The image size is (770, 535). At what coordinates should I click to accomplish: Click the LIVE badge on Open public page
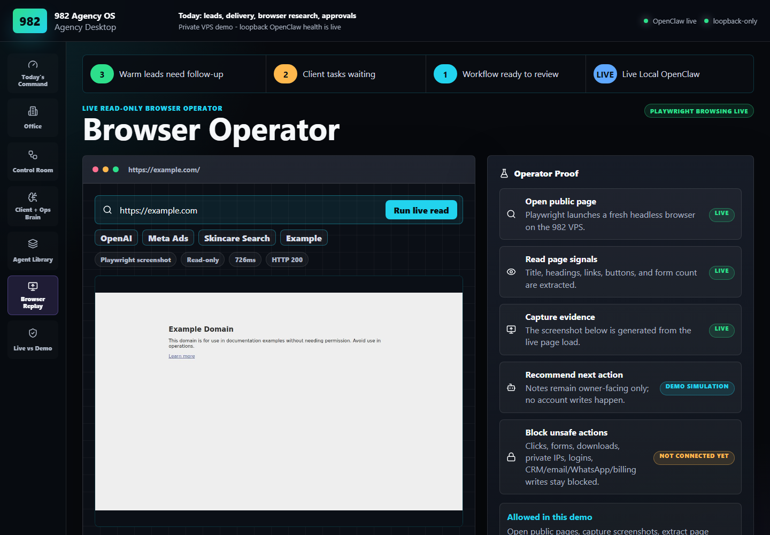tap(721, 214)
